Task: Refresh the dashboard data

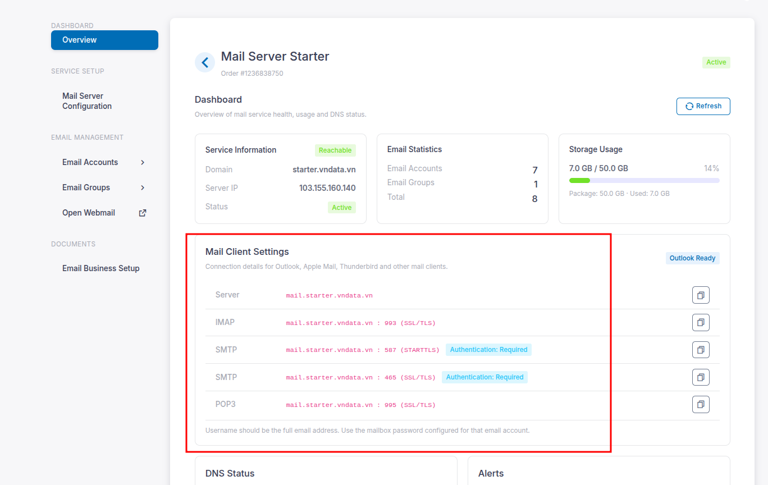Action: pos(703,106)
